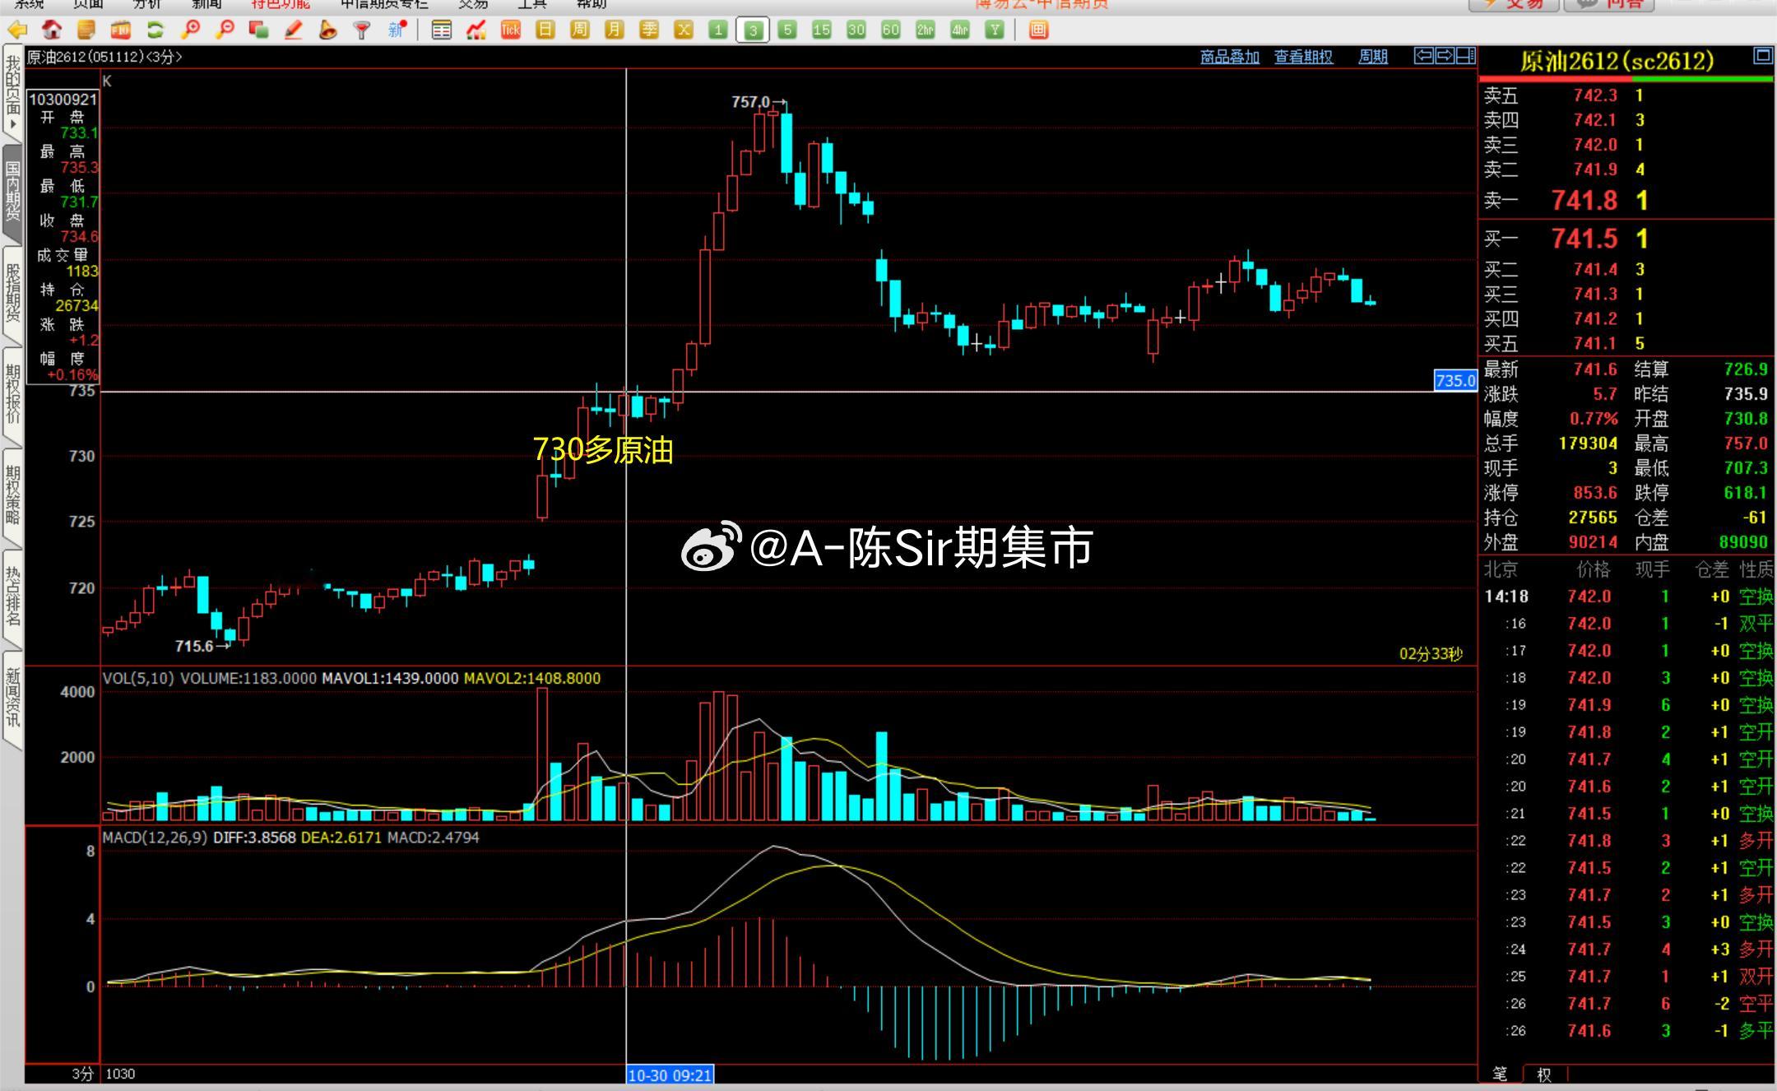Select the 1-minute period button
Image resolution: width=1777 pixels, height=1091 pixels.
point(718,30)
